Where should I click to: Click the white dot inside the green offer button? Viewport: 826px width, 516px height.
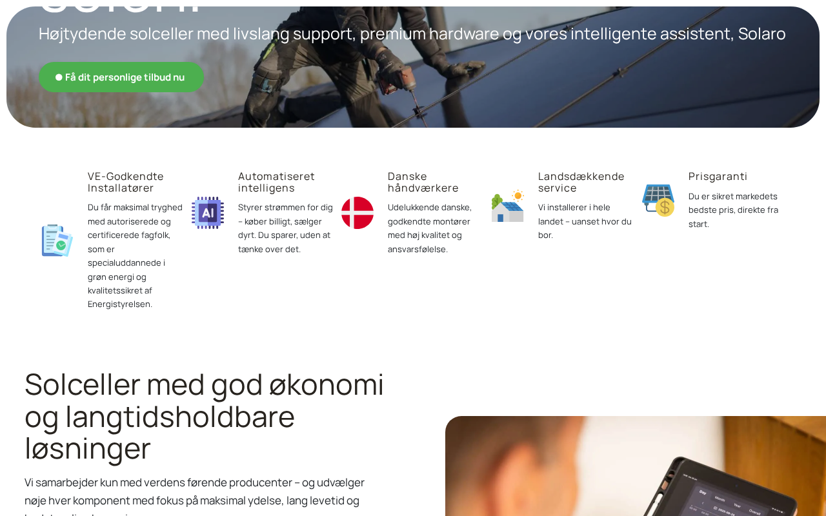59,77
